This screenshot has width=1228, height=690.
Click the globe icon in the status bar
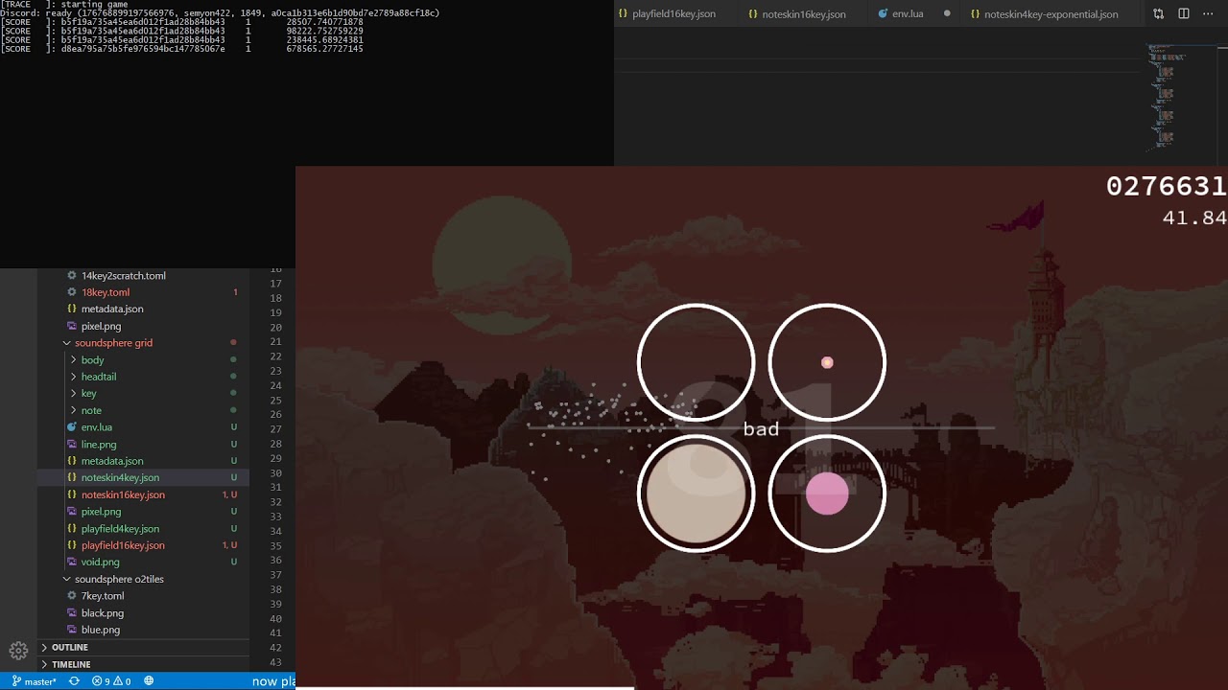coord(149,681)
